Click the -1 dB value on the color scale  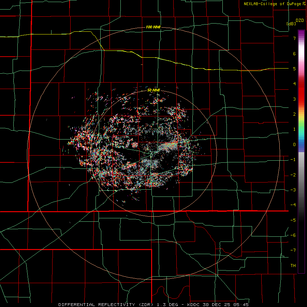pyautogui.click(x=293, y=160)
